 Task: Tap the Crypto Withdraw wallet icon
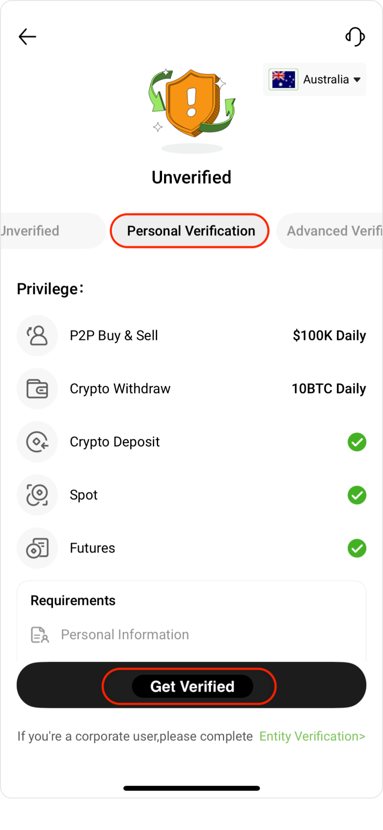pyautogui.click(x=37, y=388)
